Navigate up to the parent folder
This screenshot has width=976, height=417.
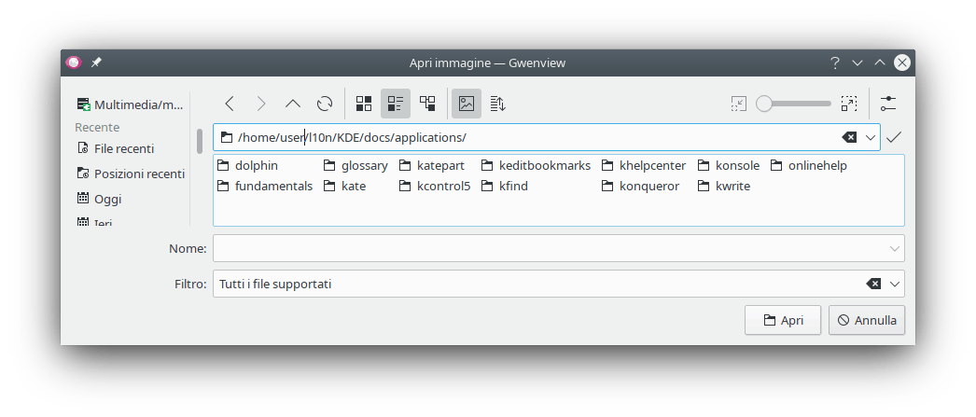[x=293, y=104]
